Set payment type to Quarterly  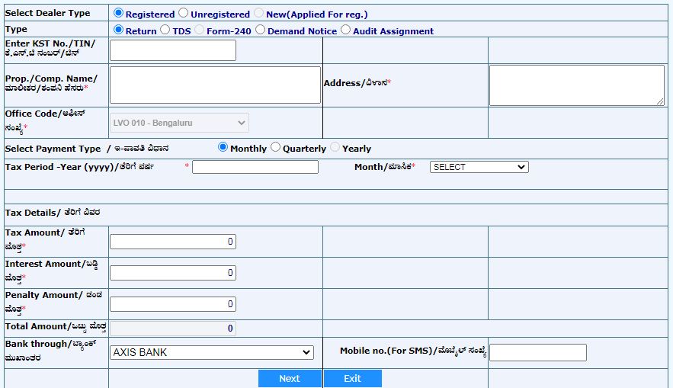(276, 147)
